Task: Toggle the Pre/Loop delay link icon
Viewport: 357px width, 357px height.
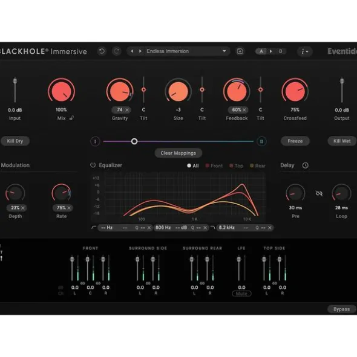Action: click(x=319, y=193)
